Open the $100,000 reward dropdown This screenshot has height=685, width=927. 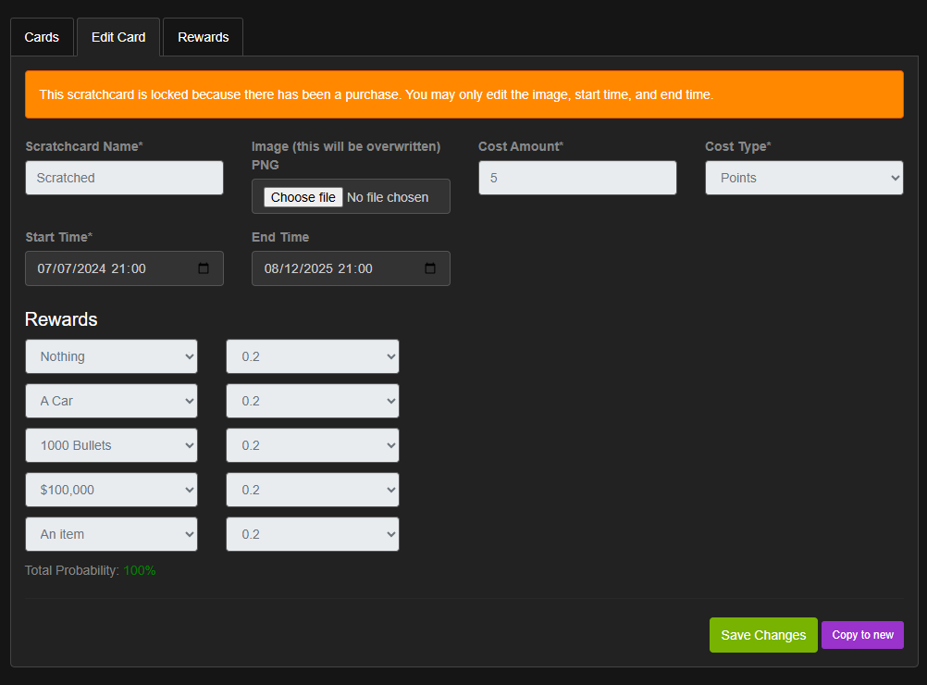111,490
